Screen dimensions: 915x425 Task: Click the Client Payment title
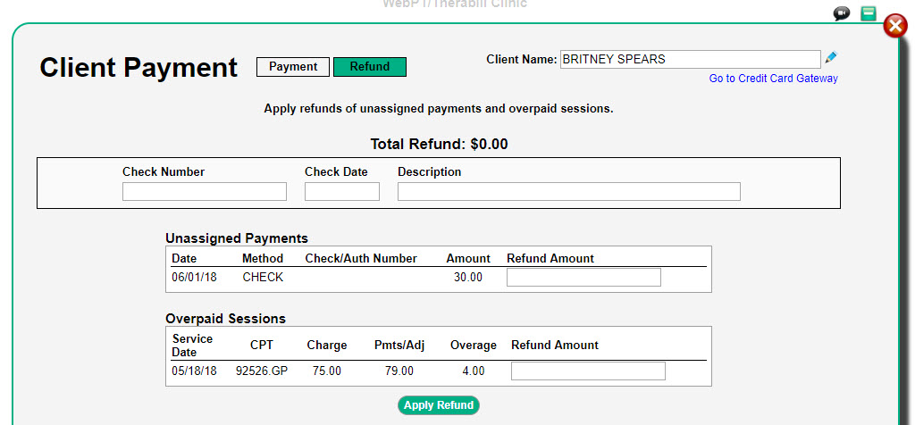point(139,68)
